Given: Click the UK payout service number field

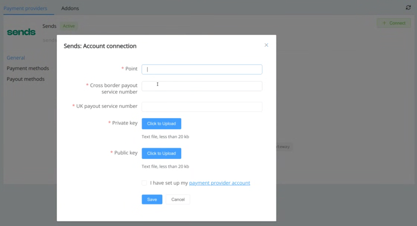Looking at the screenshot, I should click(x=202, y=107).
